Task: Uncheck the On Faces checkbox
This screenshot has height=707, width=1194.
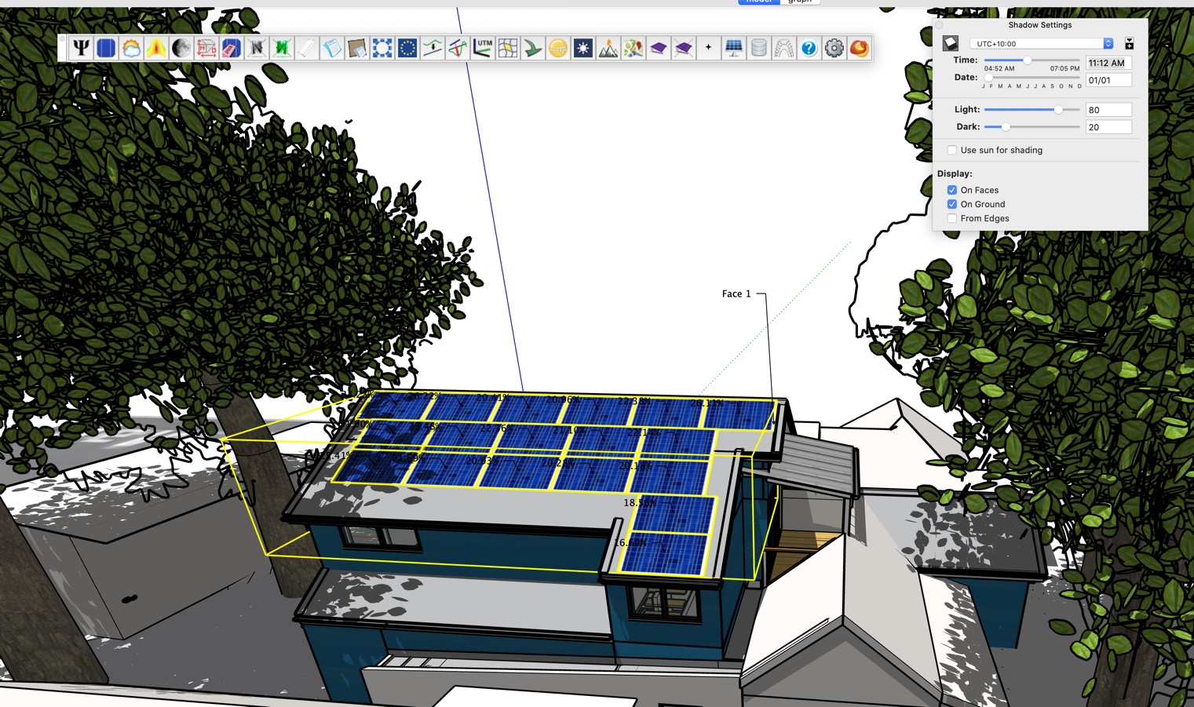Action: (x=952, y=190)
